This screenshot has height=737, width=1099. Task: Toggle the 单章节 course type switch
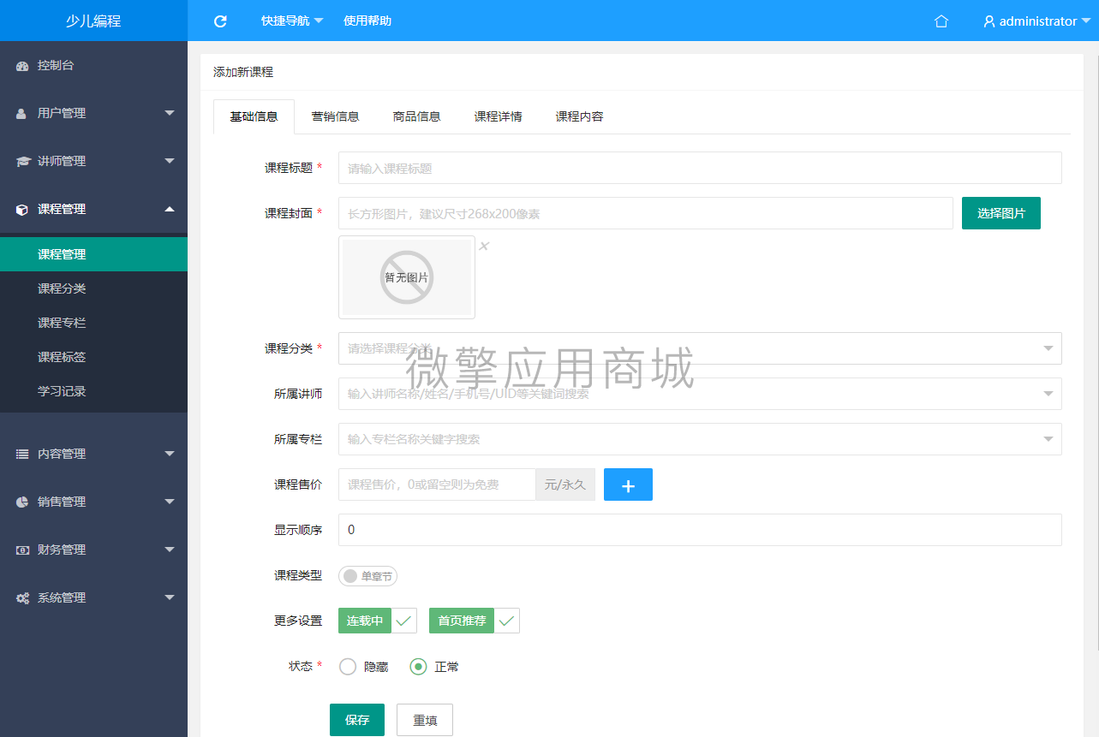pos(368,576)
